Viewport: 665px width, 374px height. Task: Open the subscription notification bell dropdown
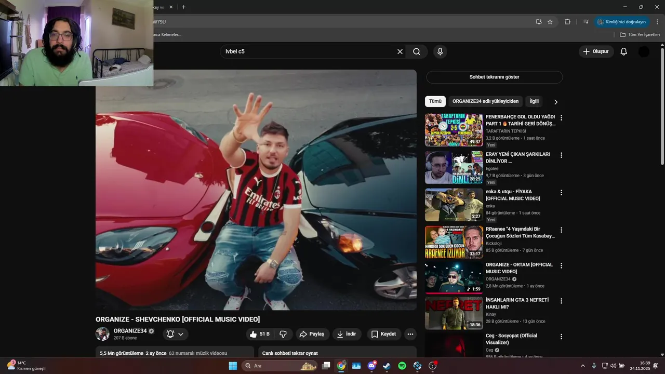(176, 334)
